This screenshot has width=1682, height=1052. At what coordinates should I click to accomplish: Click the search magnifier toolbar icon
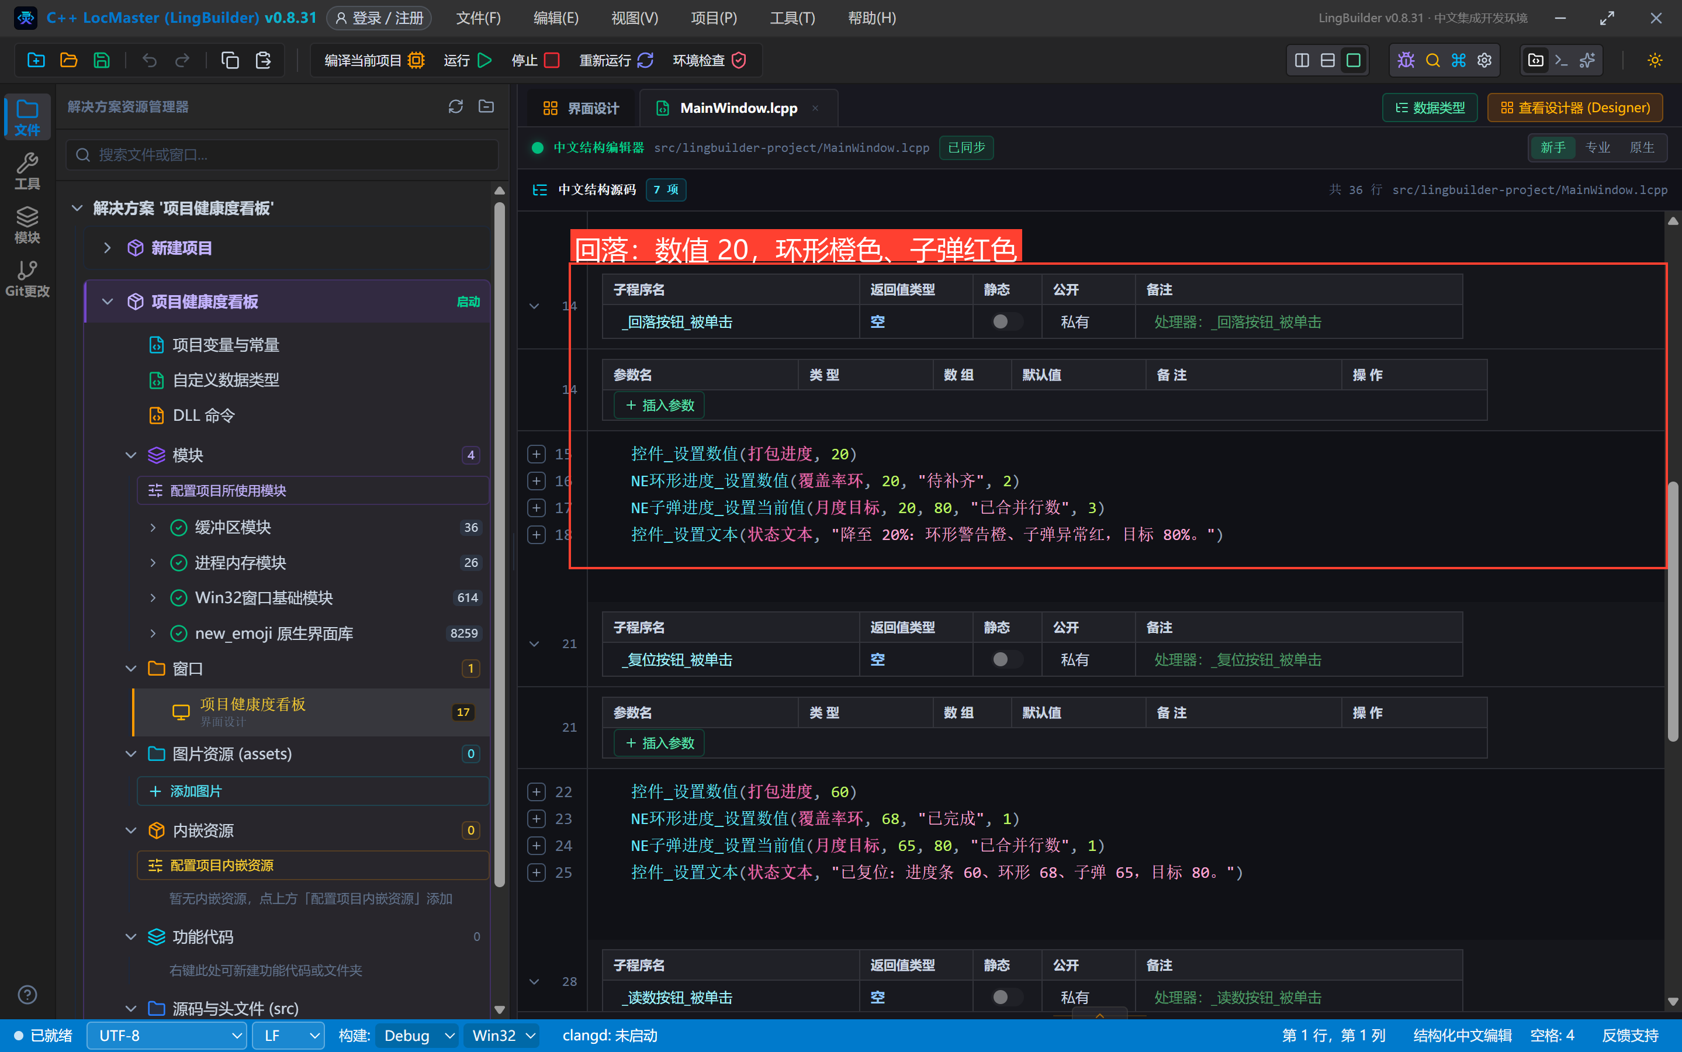pyautogui.click(x=1432, y=61)
